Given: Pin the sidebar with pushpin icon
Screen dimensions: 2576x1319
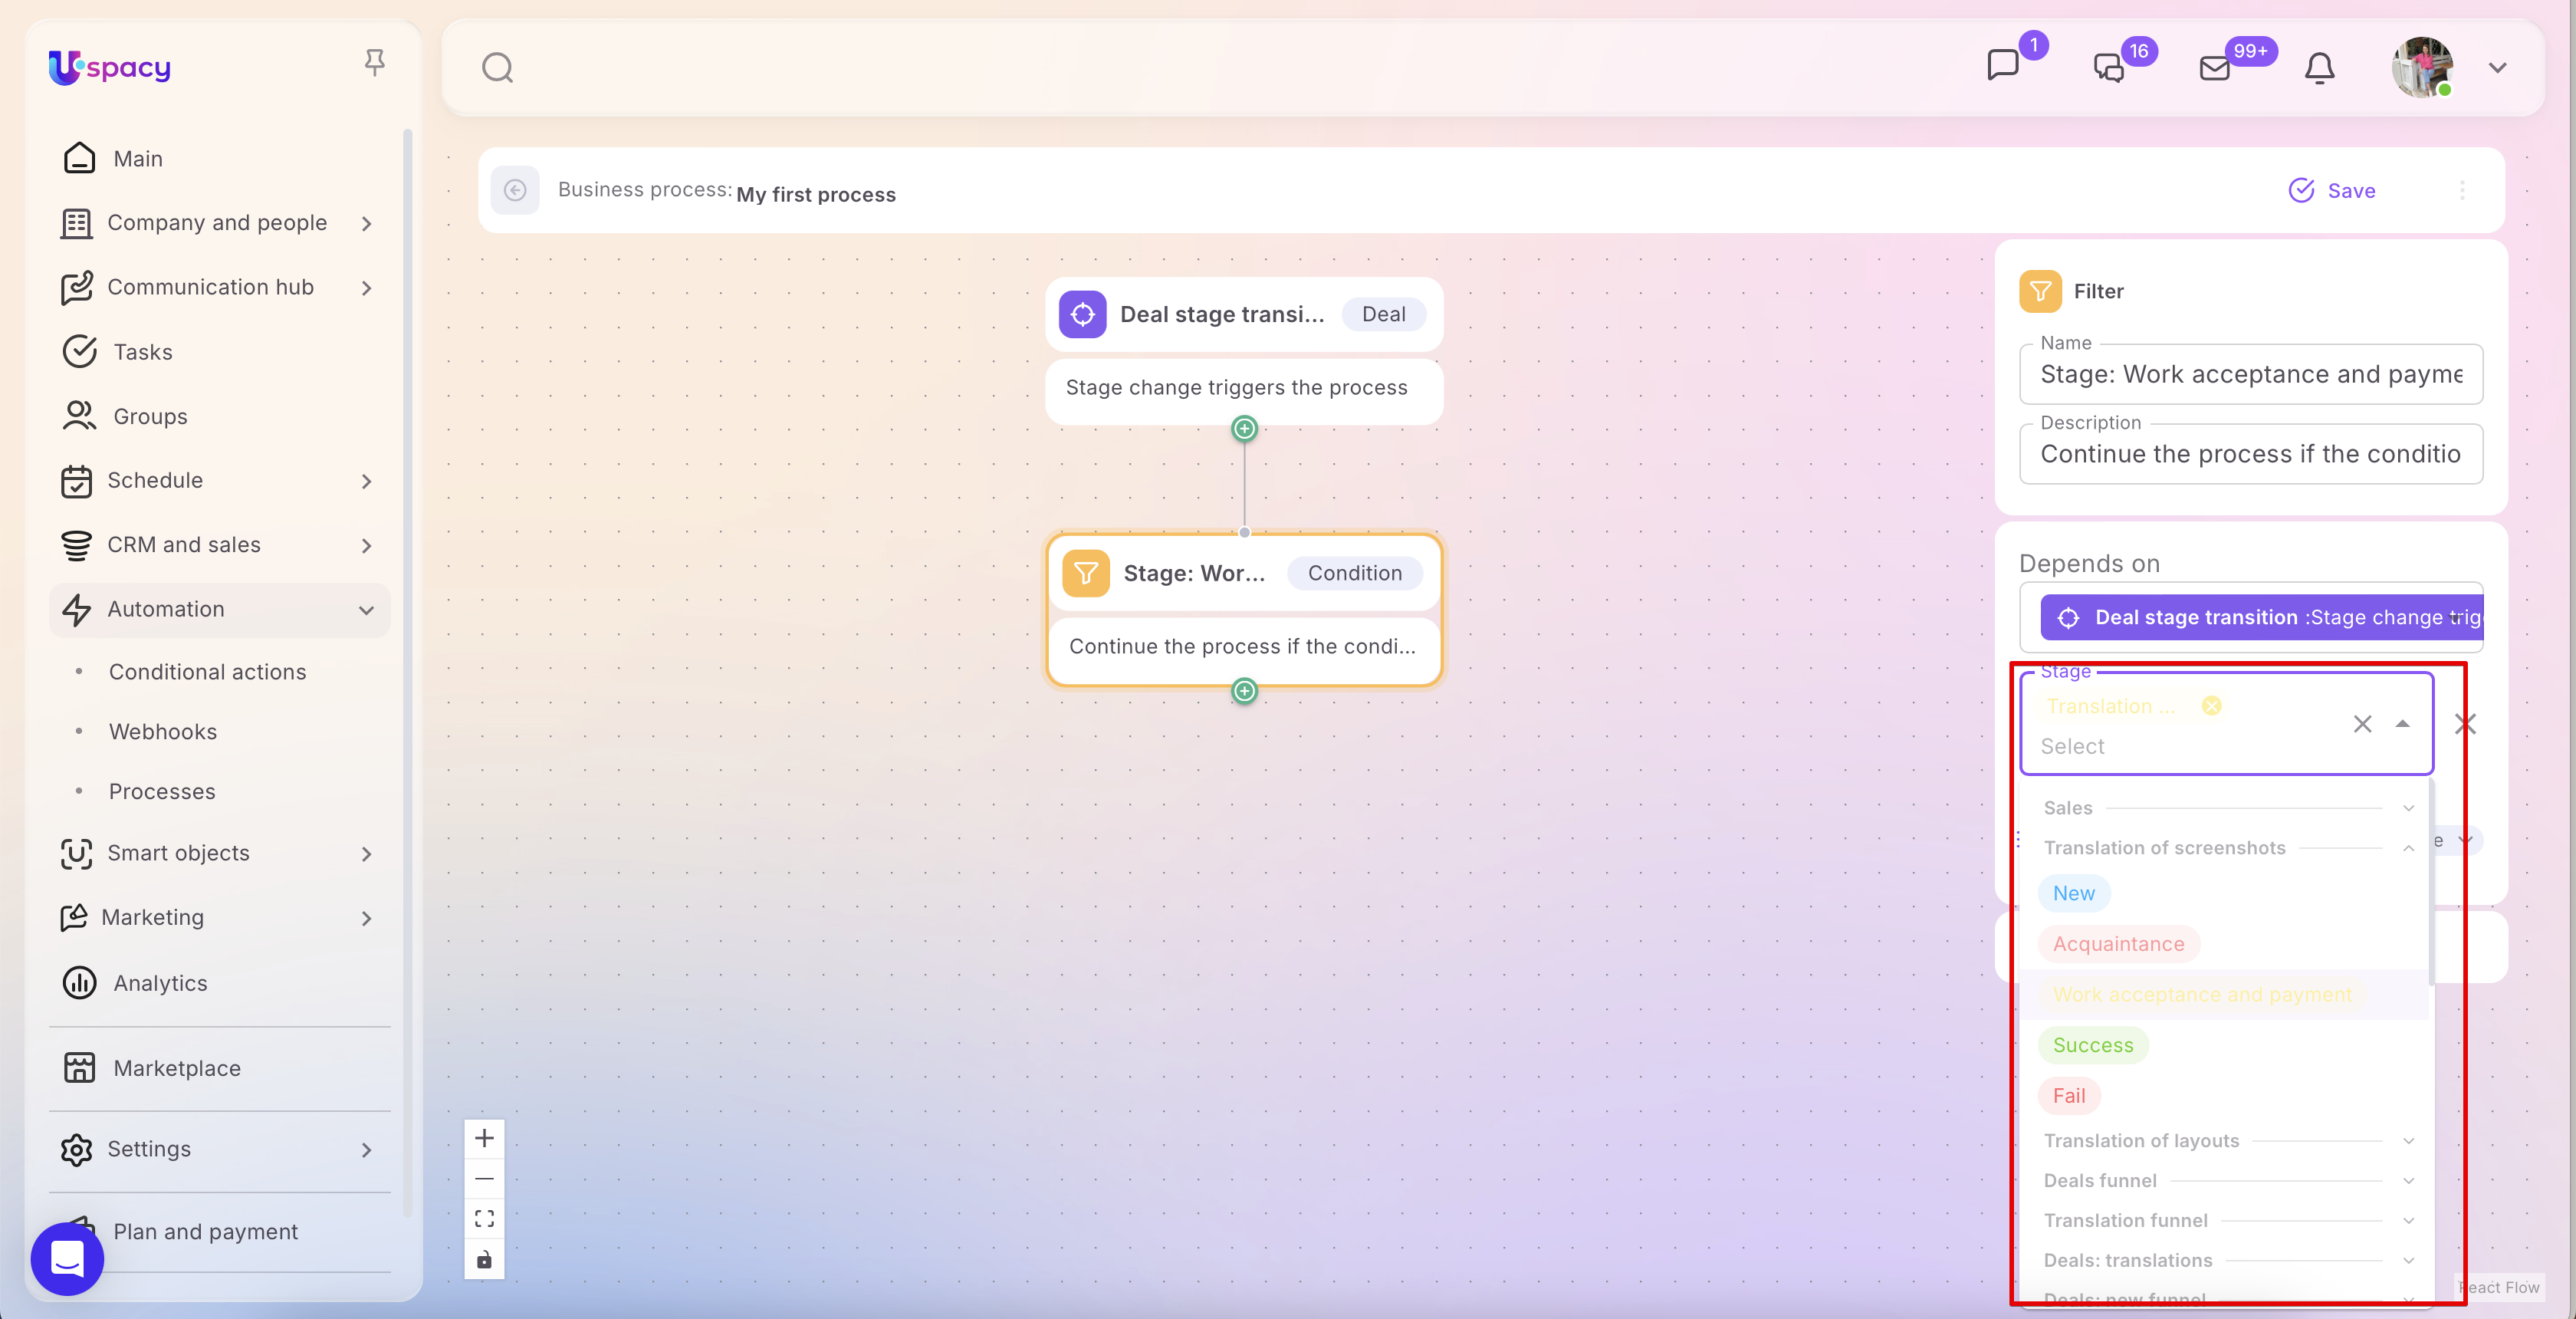Looking at the screenshot, I should (x=374, y=63).
